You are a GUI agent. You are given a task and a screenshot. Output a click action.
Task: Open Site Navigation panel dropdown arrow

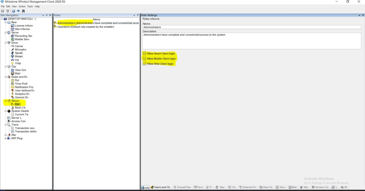[43, 15]
